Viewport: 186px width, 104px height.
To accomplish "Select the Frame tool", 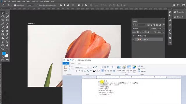I will point(7,20).
